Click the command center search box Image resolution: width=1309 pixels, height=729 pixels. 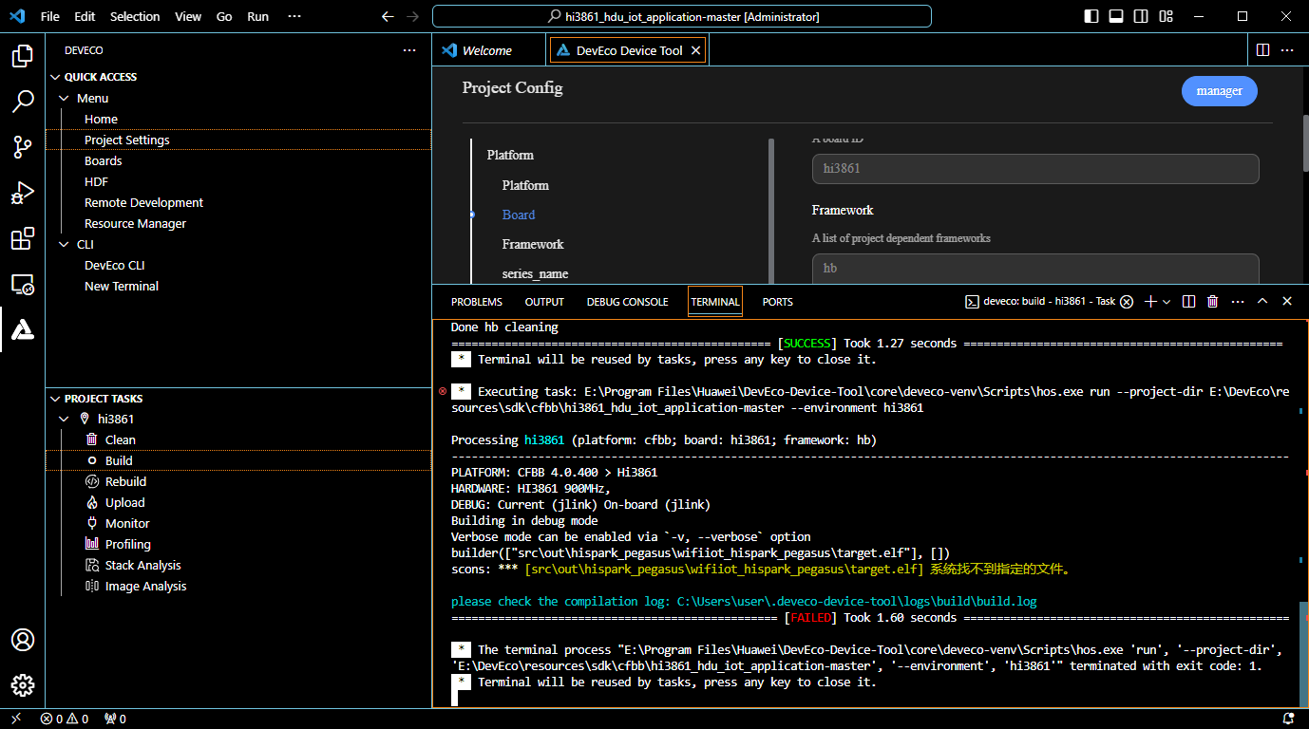point(682,16)
